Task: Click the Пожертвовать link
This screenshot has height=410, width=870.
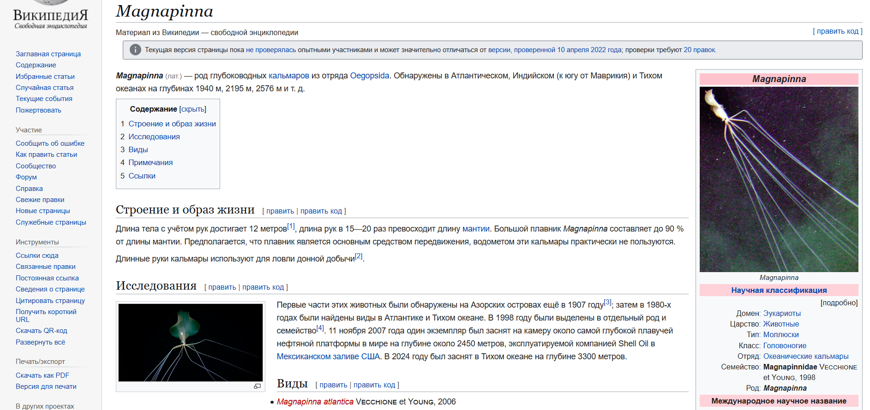Action: click(38, 110)
